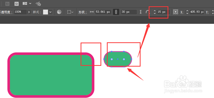Open the corner type icon
Viewport: 214px width, 98px height.
pos(147,12)
